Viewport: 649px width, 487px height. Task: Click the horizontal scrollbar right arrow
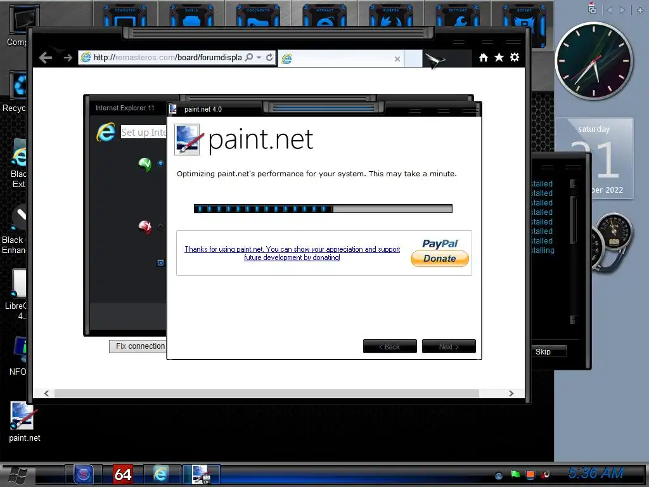click(x=511, y=393)
